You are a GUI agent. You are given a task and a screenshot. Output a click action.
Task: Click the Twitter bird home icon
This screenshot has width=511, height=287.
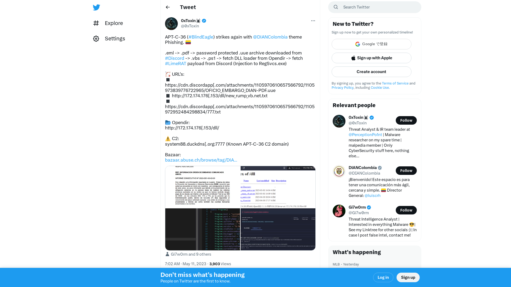tap(97, 7)
